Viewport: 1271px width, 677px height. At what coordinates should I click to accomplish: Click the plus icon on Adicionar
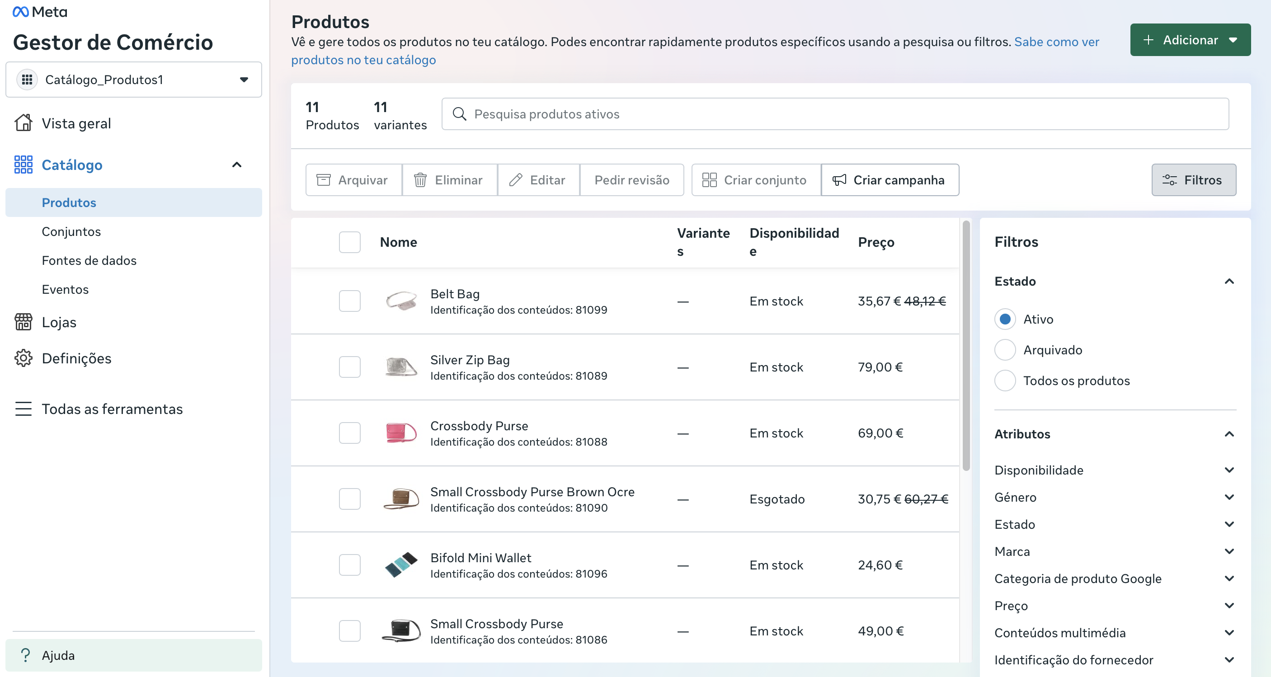click(x=1148, y=40)
